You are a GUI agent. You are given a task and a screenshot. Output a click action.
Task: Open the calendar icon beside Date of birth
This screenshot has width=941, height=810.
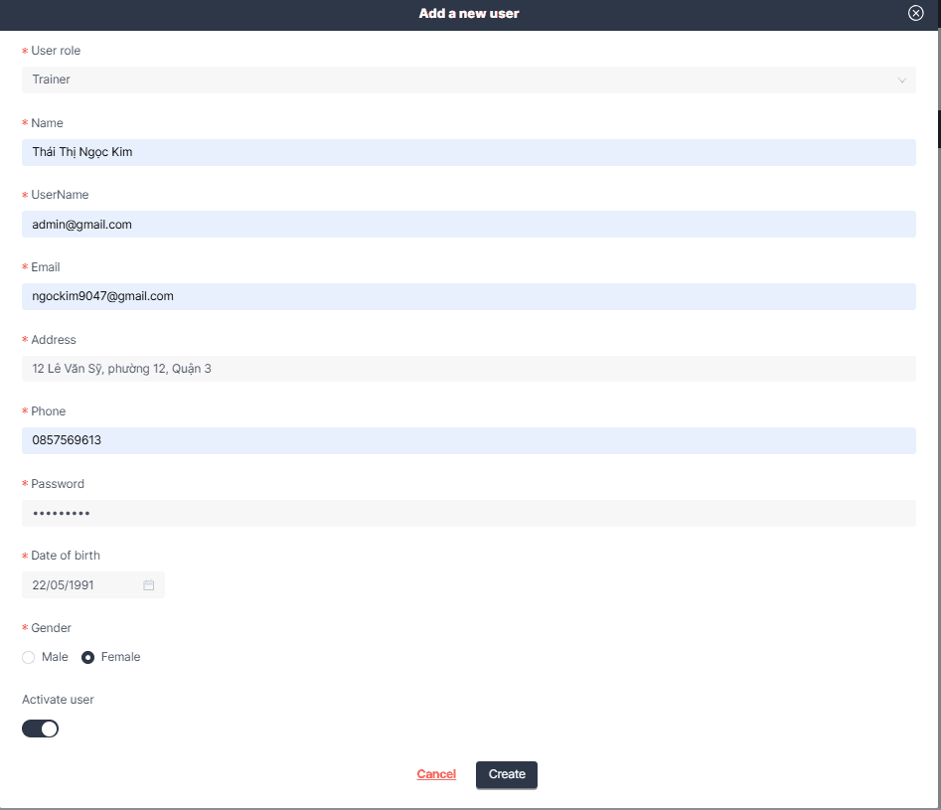149,584
